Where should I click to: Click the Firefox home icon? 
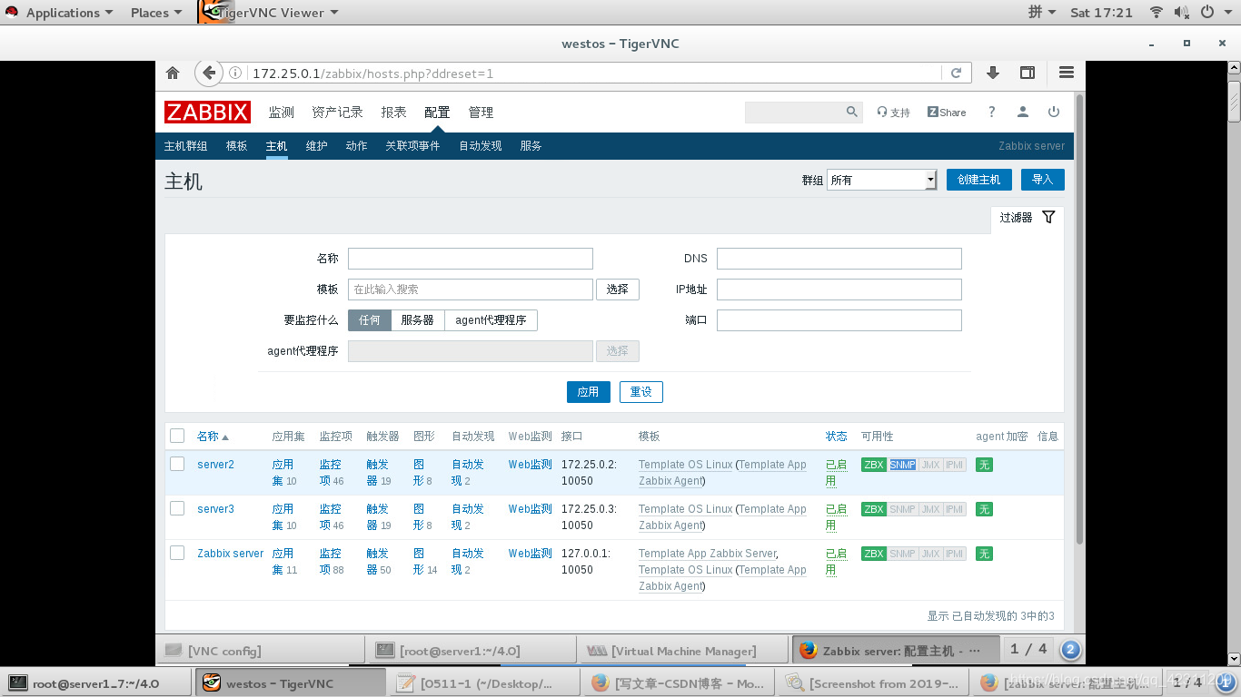(173, 74)
